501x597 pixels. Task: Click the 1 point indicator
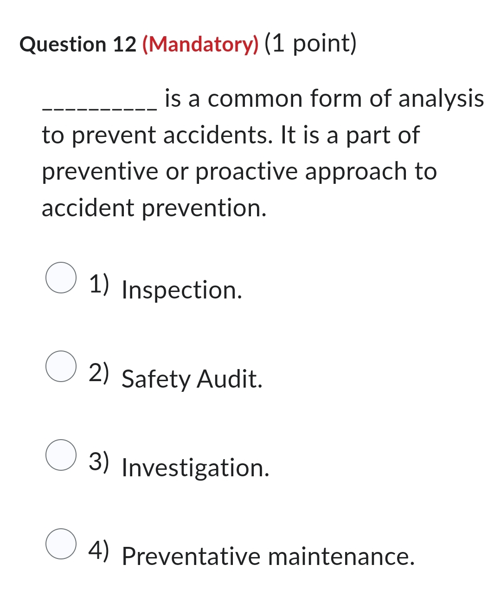[311, 45]
